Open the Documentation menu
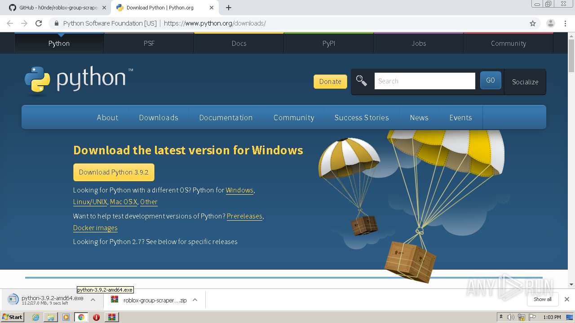The image size is (575, 323). [226, 118]
